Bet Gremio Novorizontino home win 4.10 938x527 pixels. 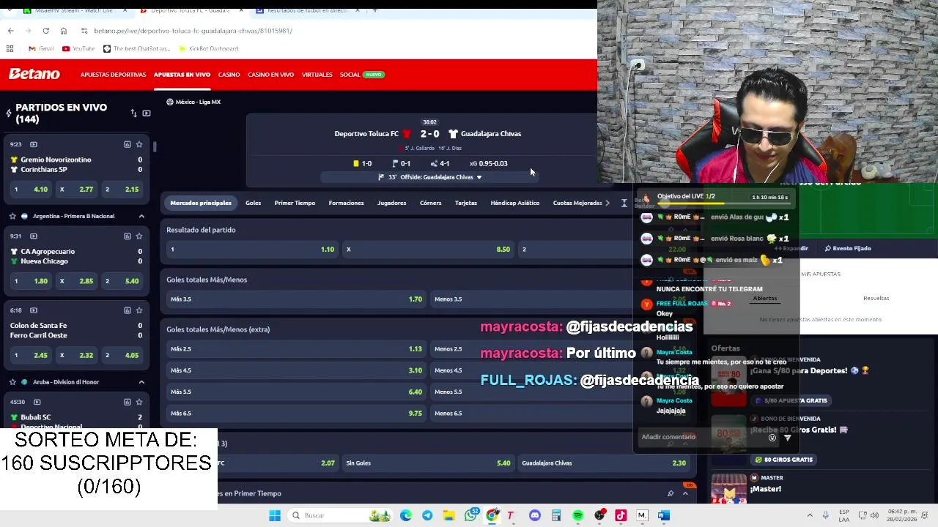coord(30,190)
